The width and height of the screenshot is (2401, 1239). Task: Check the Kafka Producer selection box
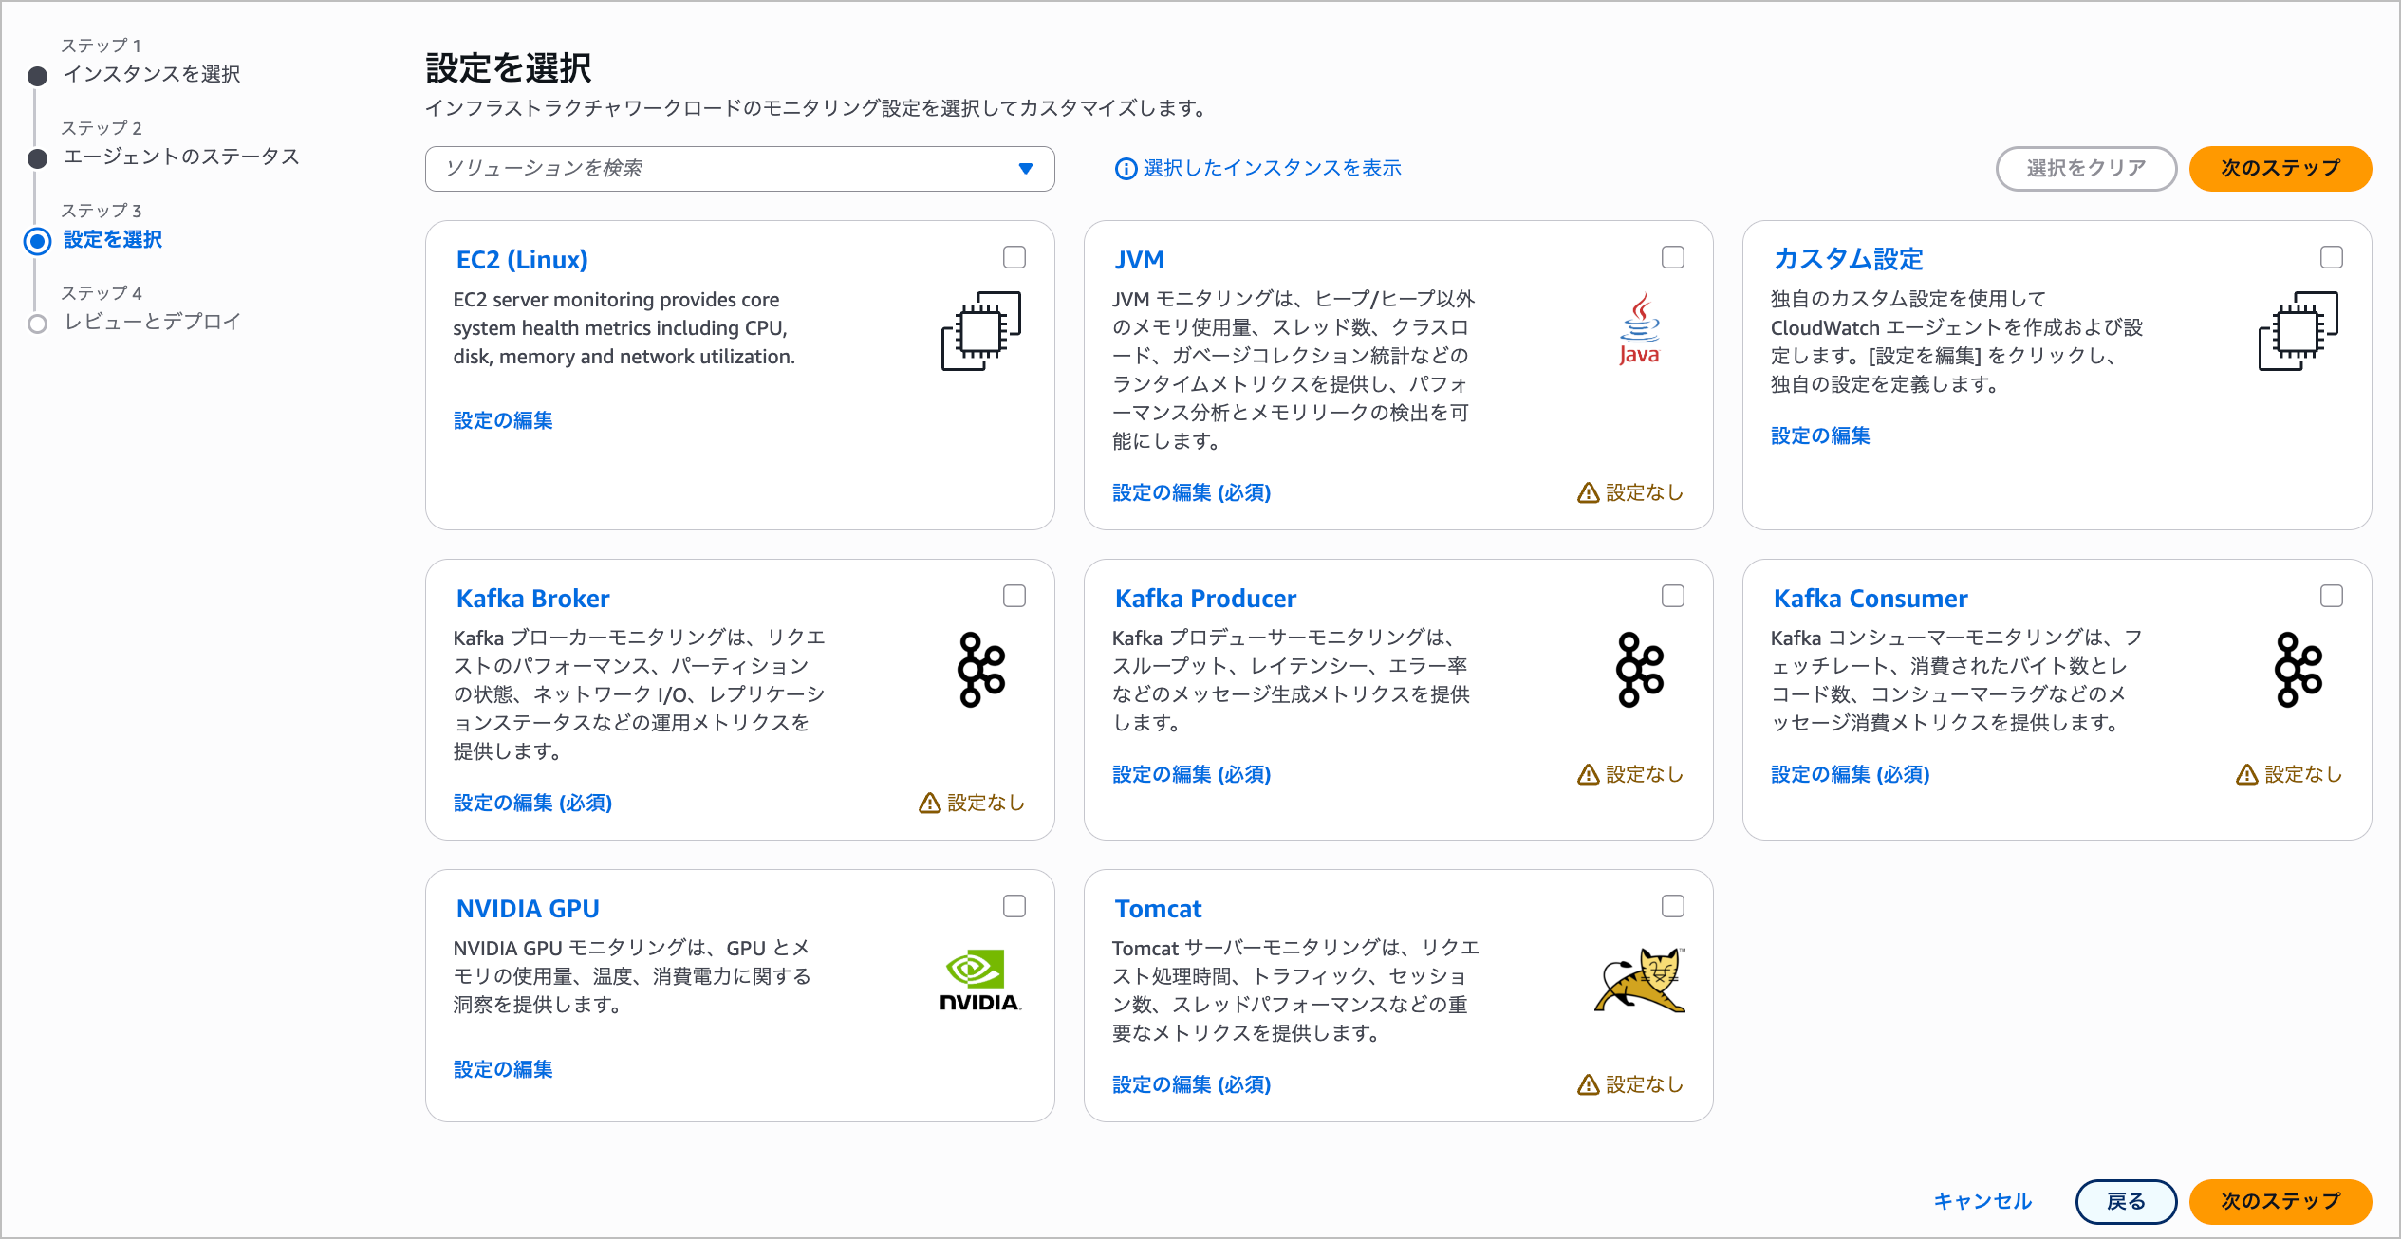point(1673,595)
